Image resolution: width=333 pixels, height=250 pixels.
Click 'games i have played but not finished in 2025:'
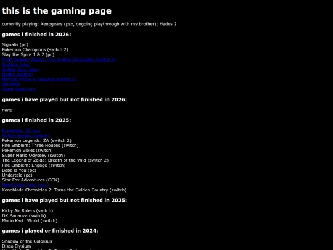click(64, 200)
